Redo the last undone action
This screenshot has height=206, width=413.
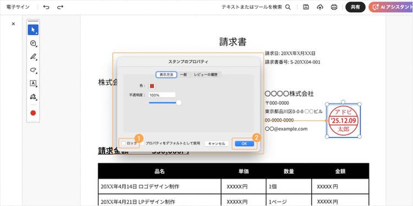pos(61,7)
